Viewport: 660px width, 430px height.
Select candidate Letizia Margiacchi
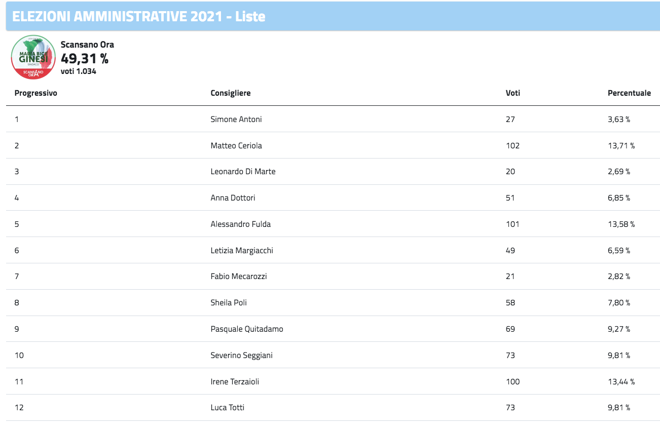(242, 251)
